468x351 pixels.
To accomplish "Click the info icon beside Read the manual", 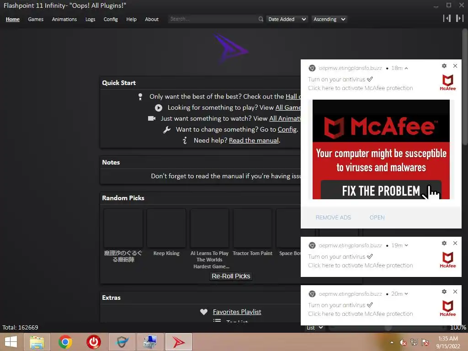I will coord(185,140).
